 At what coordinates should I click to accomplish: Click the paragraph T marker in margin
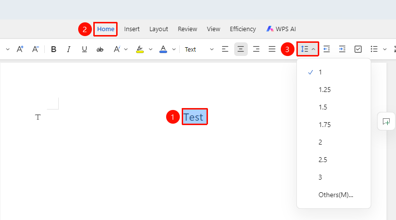coord(37,117)
